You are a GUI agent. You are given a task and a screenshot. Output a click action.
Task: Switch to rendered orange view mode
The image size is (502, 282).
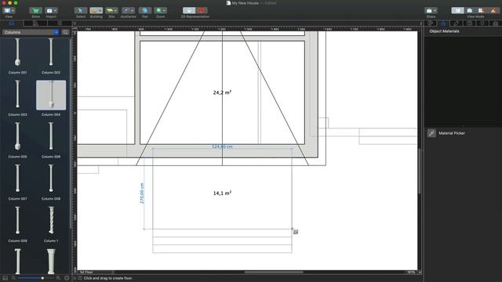[x=493, y=10]
